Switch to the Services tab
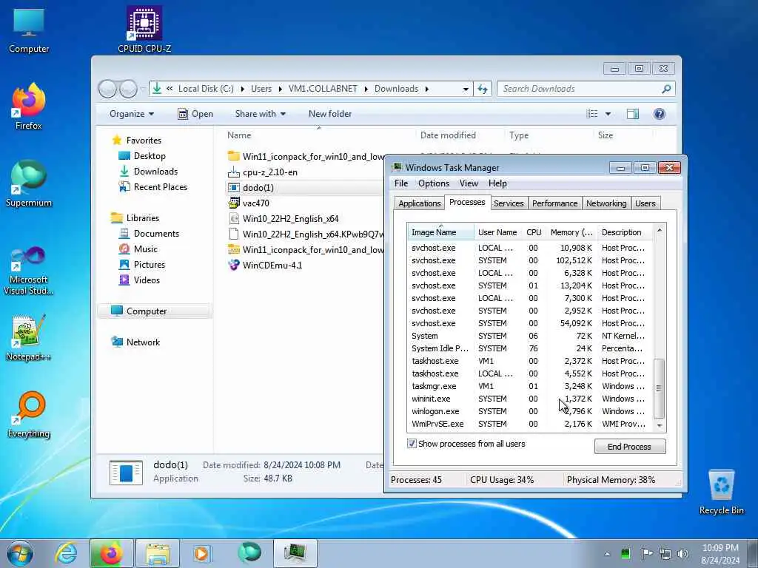This screenshot has width=758, height=568. click(x=509, y=203)
